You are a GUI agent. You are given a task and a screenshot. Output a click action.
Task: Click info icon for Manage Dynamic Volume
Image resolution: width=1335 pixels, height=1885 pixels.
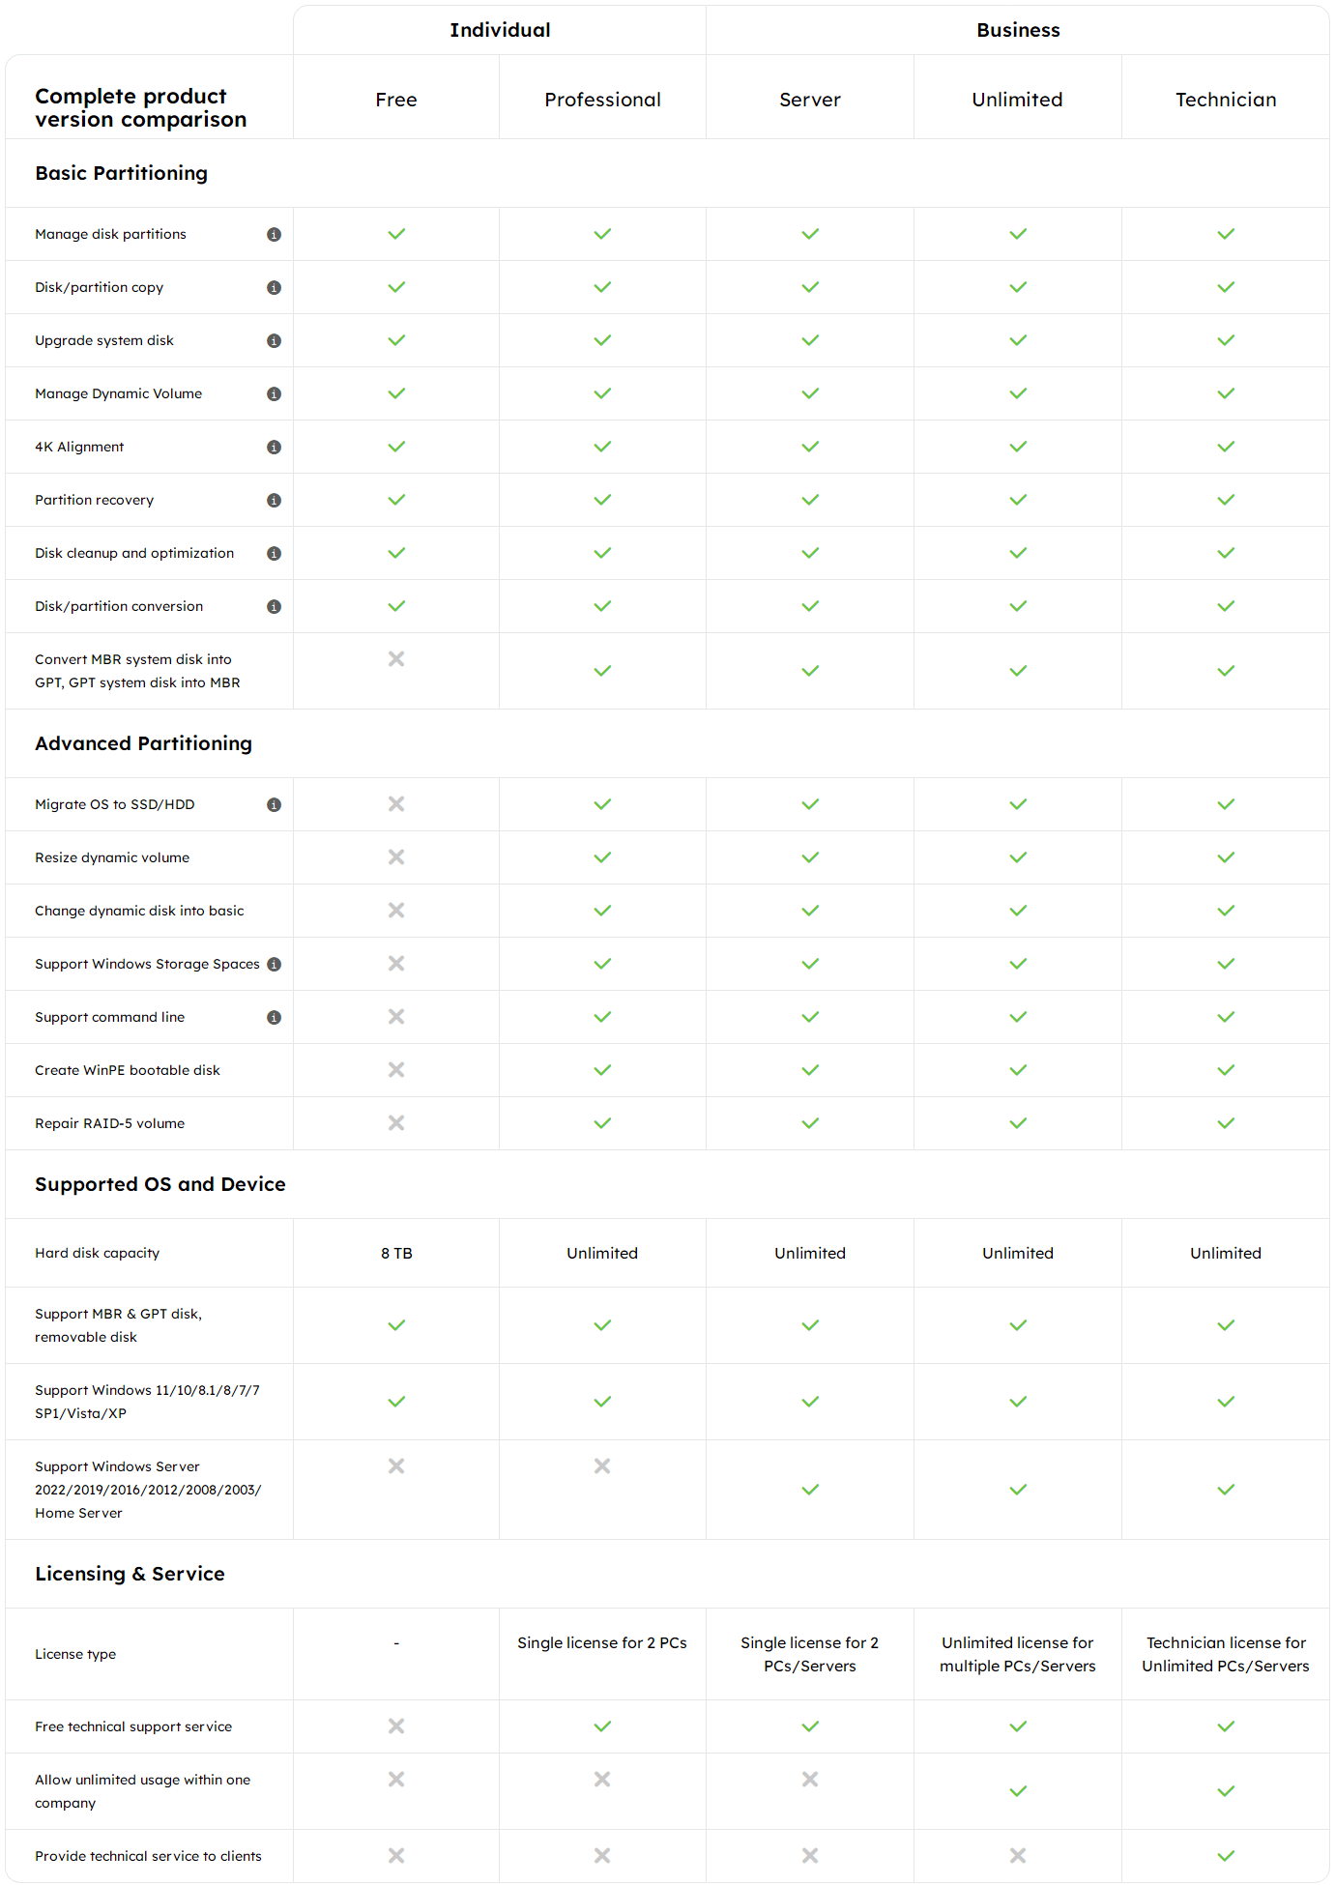[274, 394]
